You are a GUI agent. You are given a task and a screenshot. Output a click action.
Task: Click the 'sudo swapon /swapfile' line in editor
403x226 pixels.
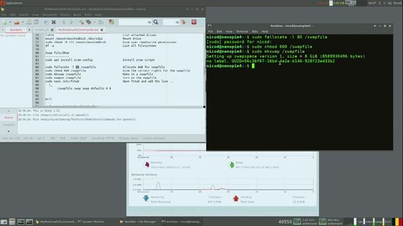[x=63, y=78]
